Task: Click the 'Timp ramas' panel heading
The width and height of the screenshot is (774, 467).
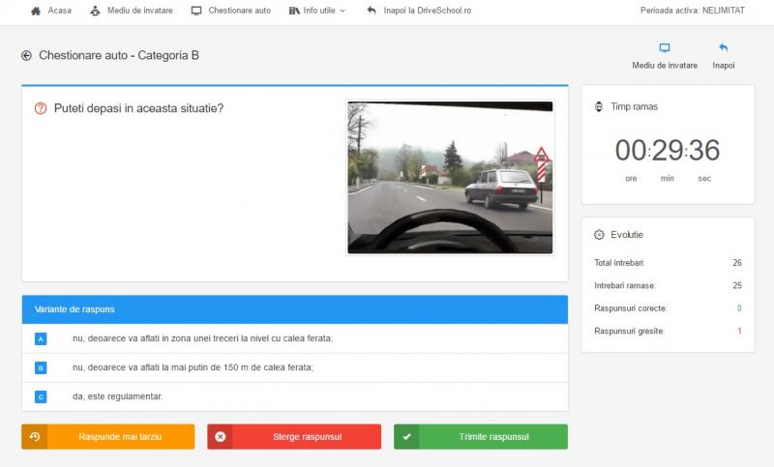Action: tap(635, 106)
